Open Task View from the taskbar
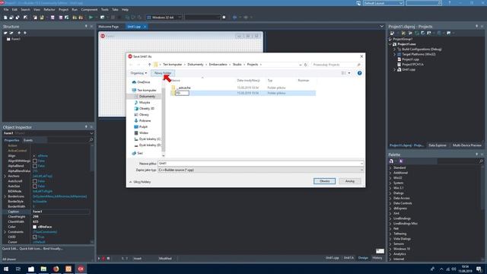The image size is (487, 274). (x=18, y=269)
